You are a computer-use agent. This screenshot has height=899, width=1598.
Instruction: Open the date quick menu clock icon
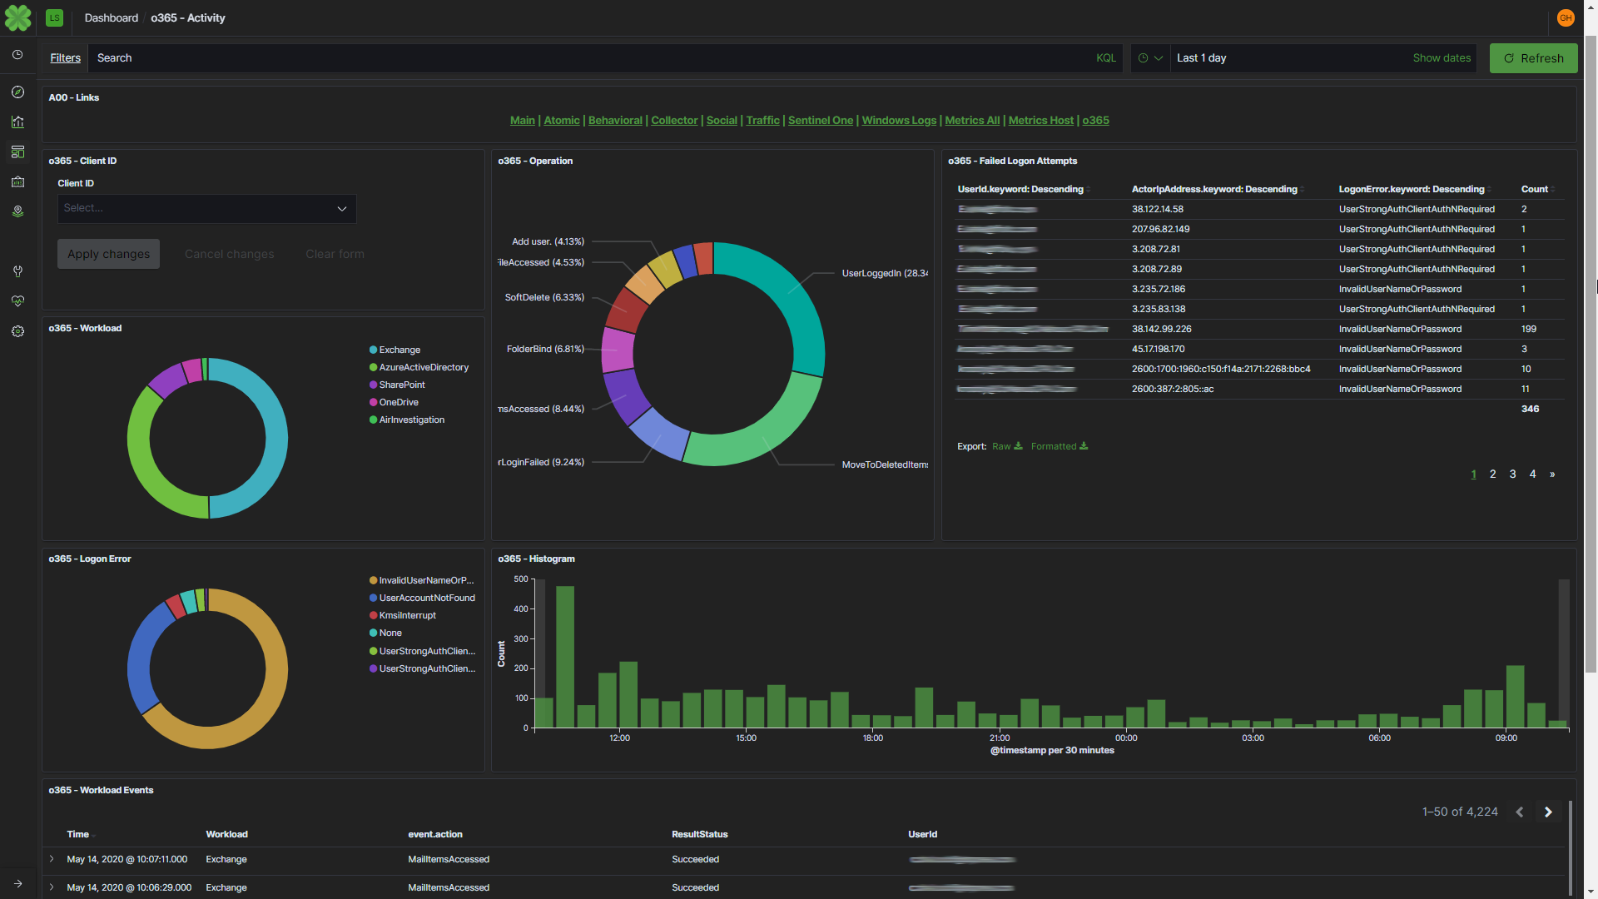[1144, 58]
